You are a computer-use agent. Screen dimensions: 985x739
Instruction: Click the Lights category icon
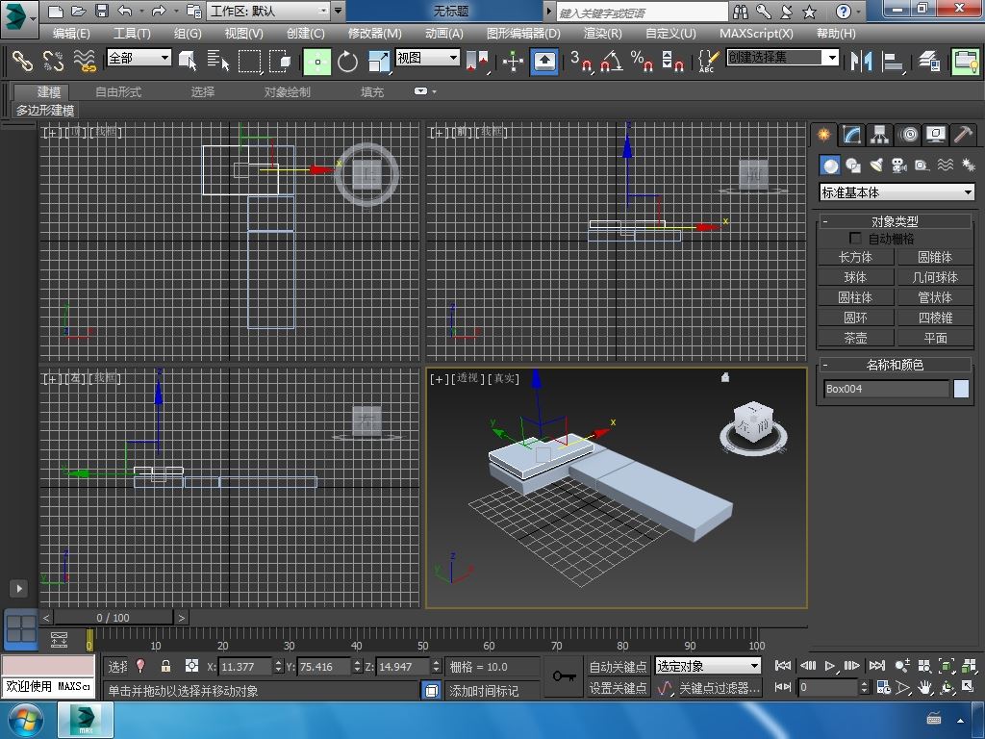[x=876, y=166]
